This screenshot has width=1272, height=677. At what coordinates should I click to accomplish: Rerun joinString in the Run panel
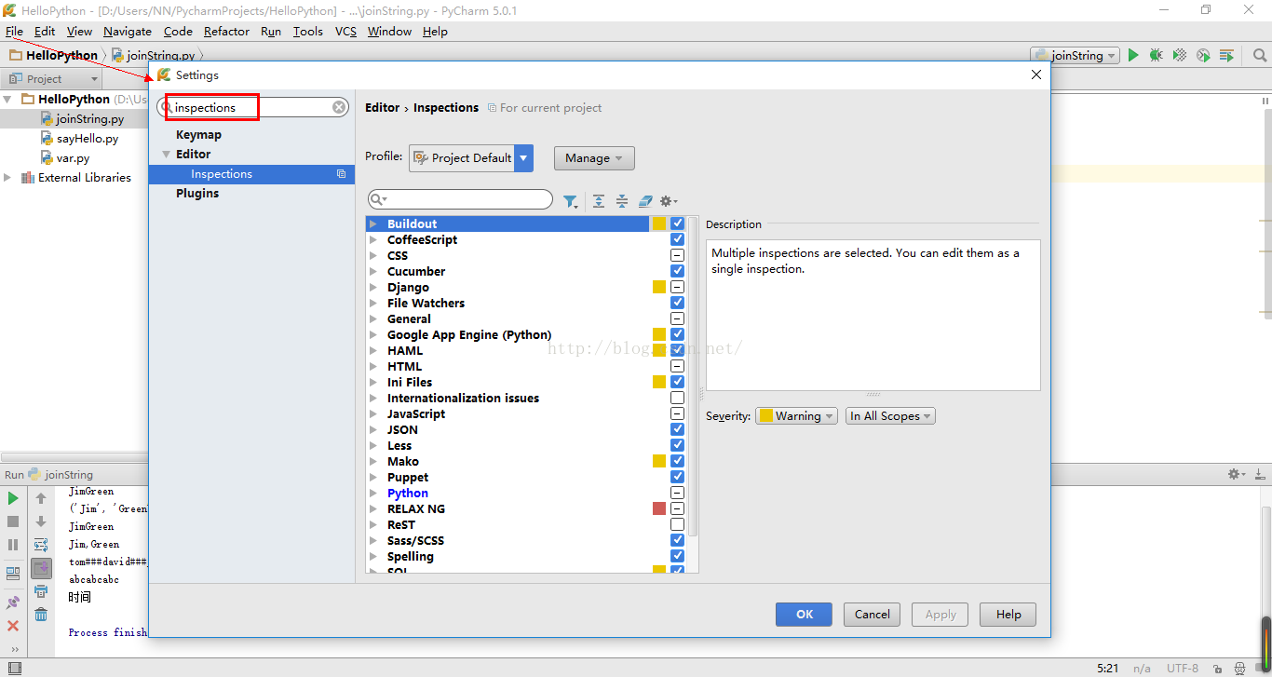[13, 498]
